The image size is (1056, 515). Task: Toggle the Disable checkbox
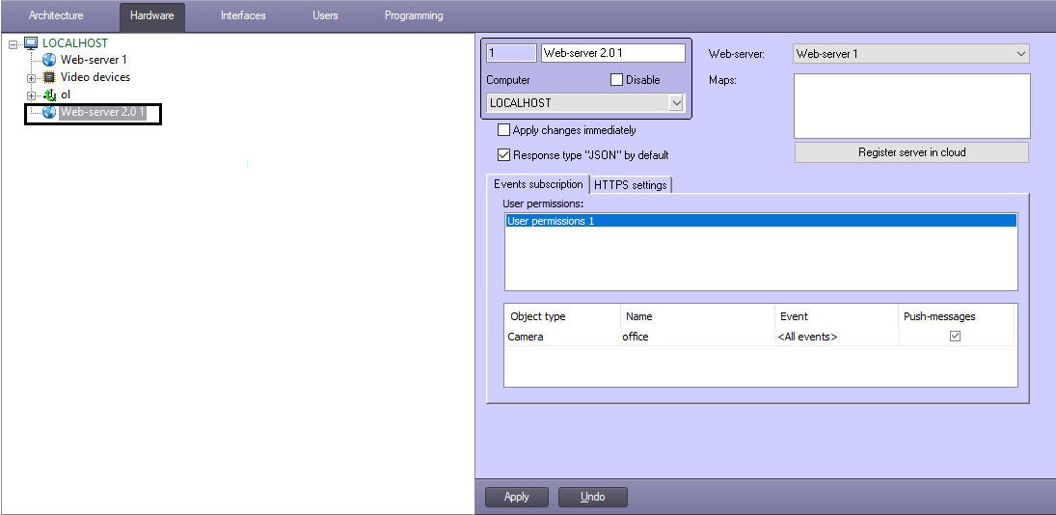616,79
